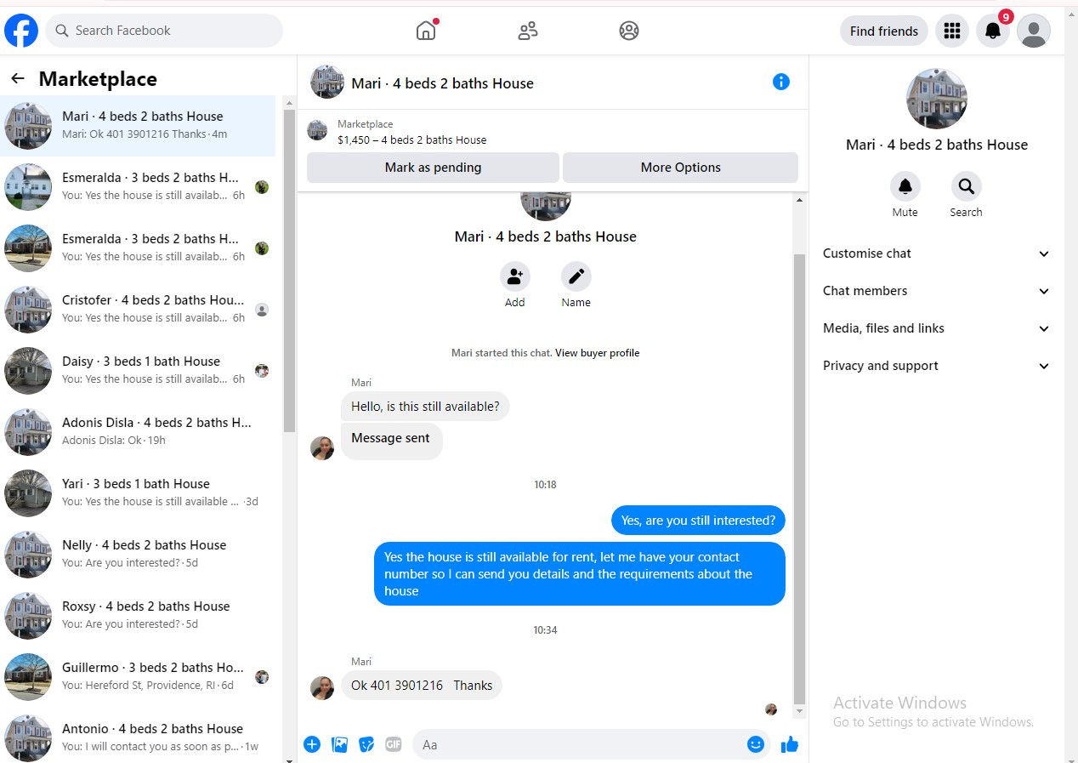Click house avatar in the conversation header
This screenshot has width=1078, height=763.
pos(327,82)
